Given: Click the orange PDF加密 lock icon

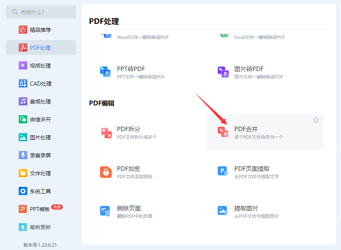Looking at the screenshot, I should tap(106, 172).
